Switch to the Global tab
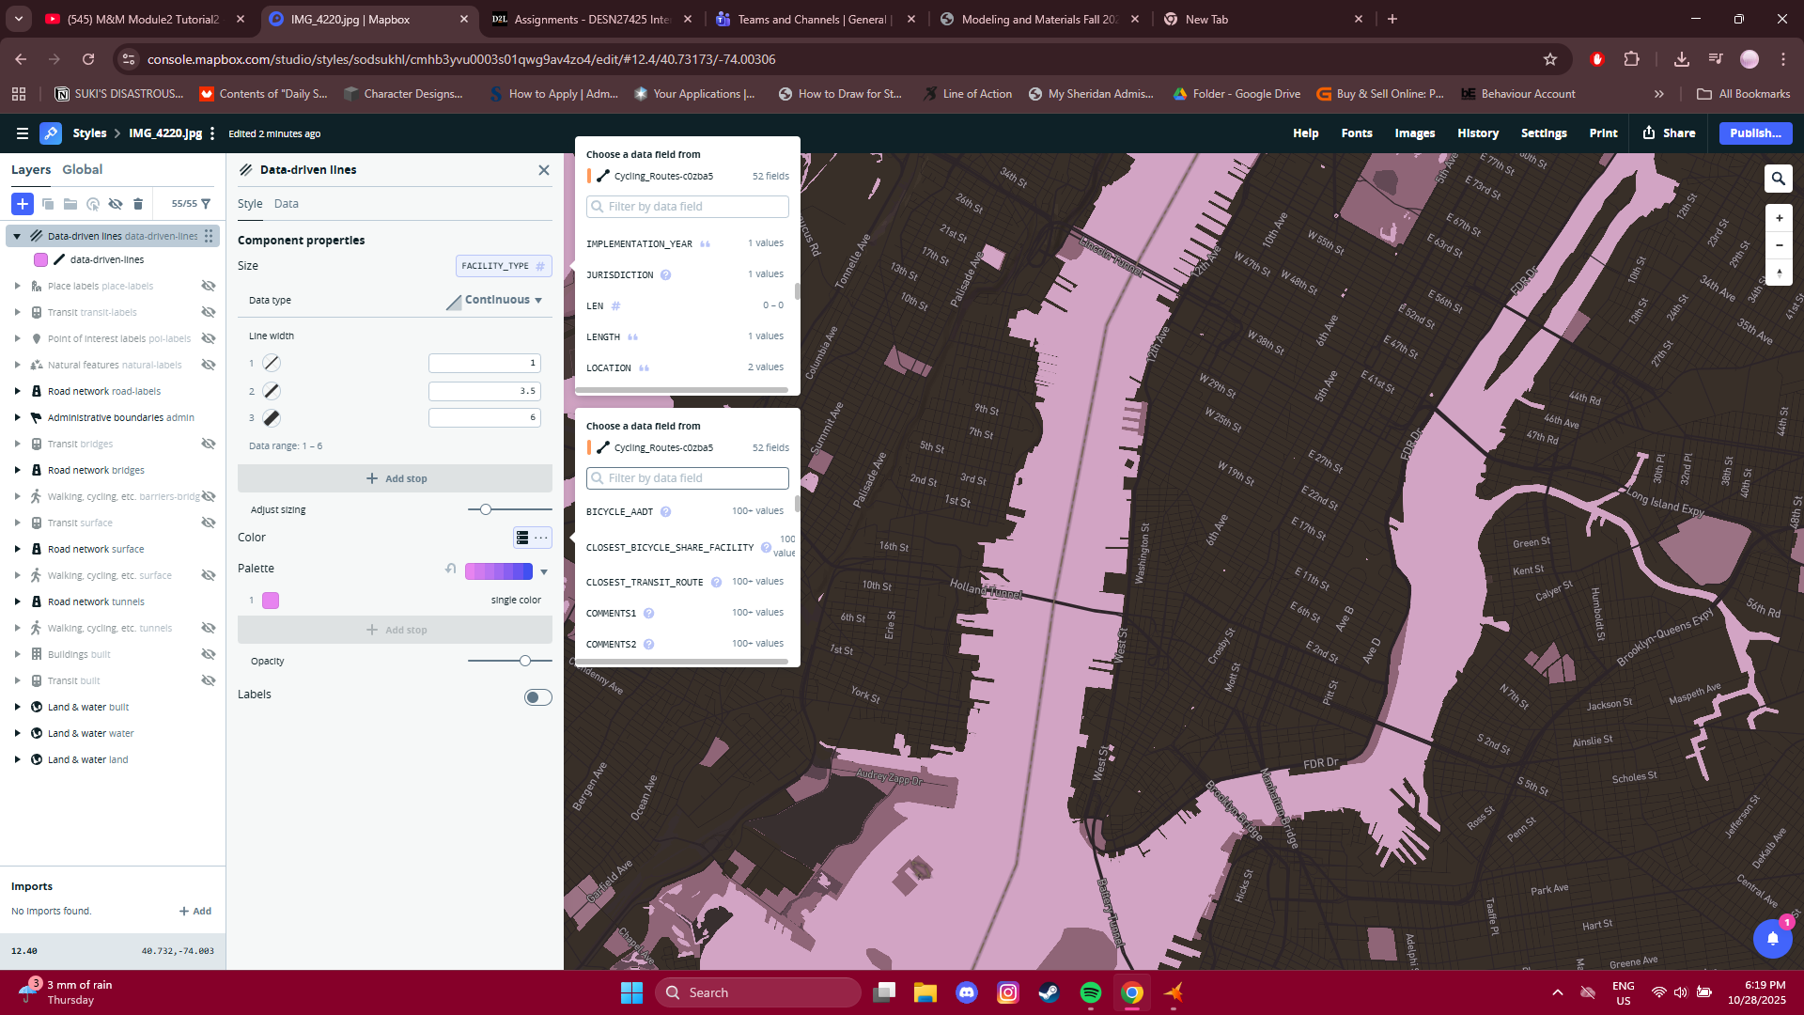Screen dimensions: 1804x1015 tap(82, 169)
